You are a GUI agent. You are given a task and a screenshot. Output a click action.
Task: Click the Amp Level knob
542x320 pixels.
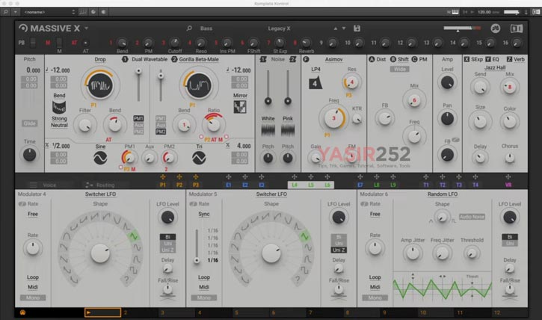point(447,83)
